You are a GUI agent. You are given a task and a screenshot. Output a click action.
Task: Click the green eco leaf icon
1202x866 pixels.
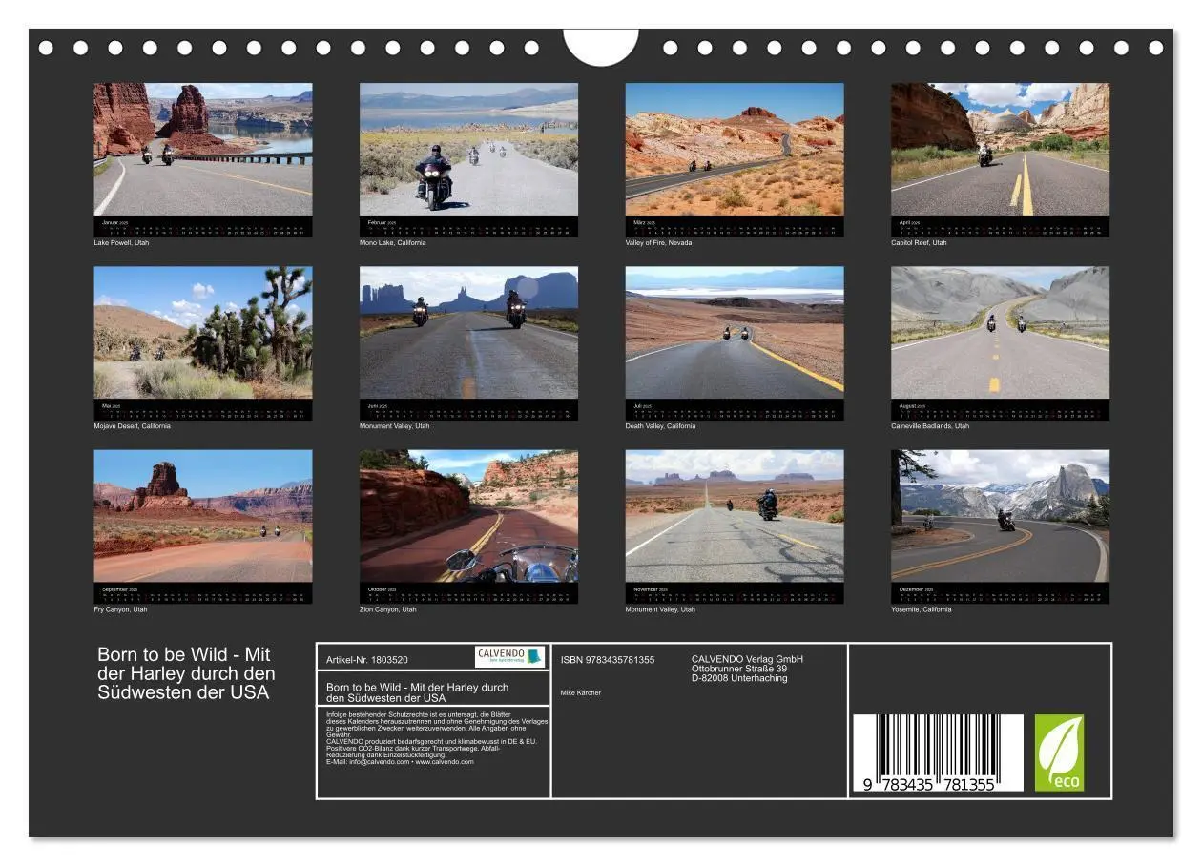pyautogui.click(x=1059, y=752)
